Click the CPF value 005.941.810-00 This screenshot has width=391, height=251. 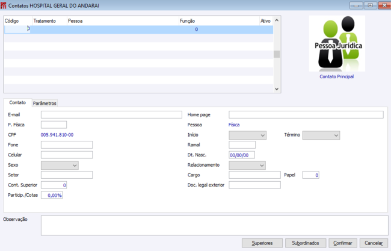tap(57, 135)
